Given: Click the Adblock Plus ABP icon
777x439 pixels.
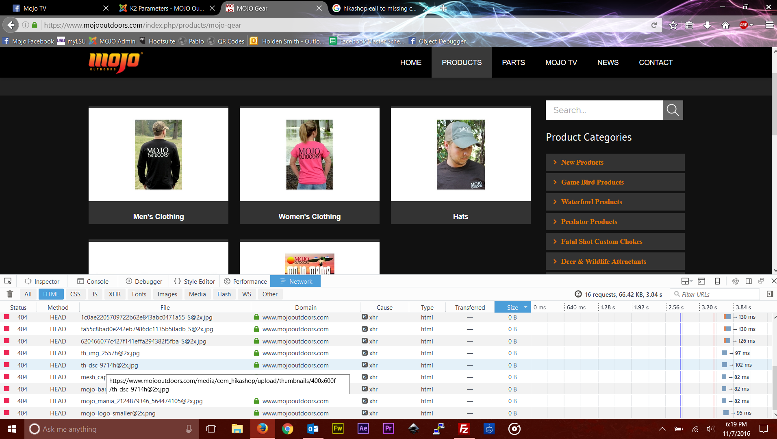Looking at the screenshot, I should click(743, 25).
